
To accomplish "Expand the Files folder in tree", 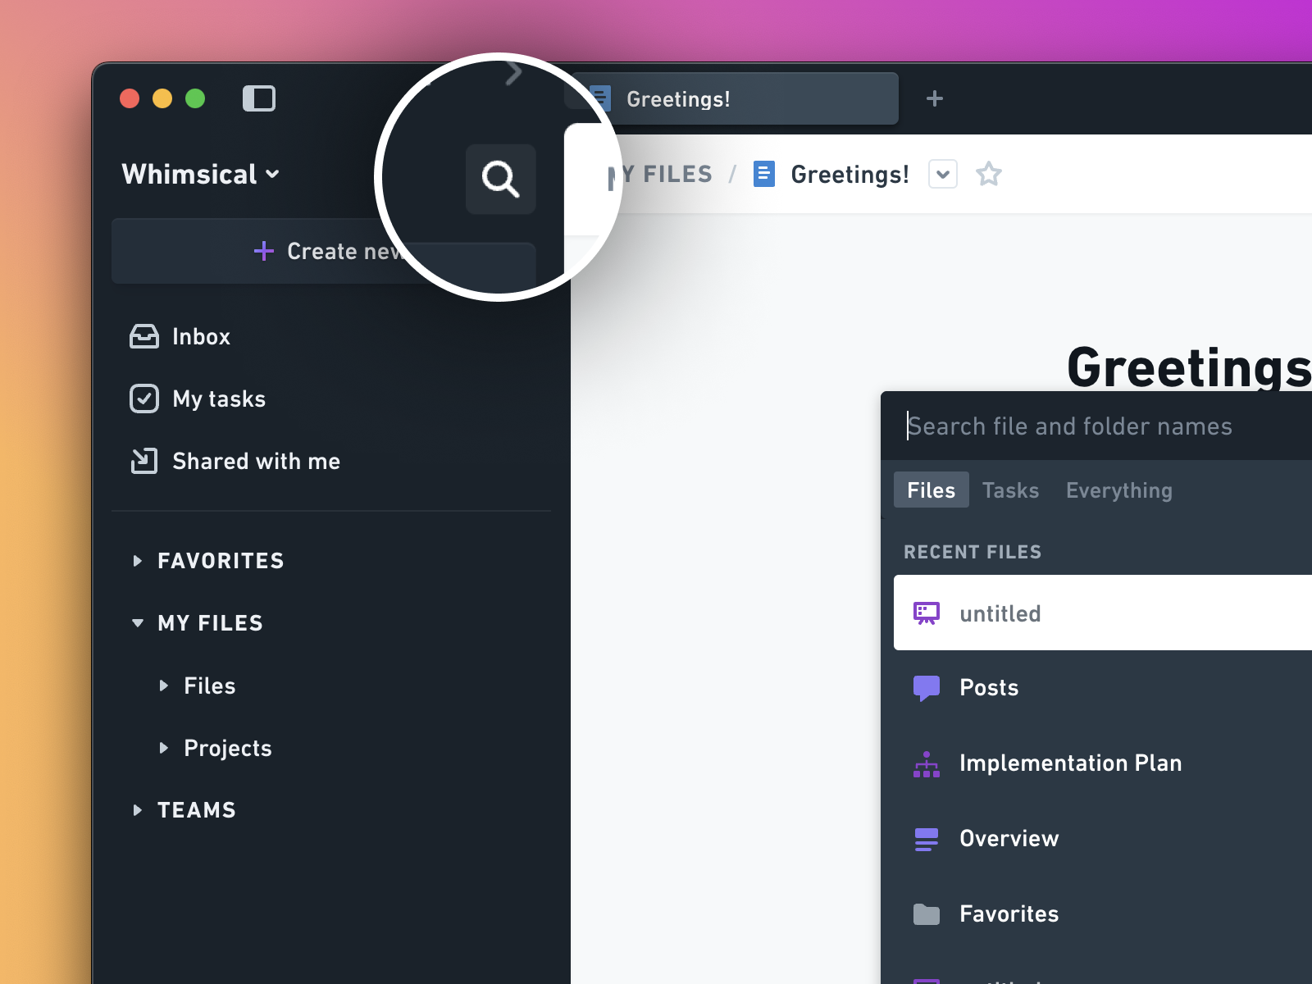I will pos(164,686).
